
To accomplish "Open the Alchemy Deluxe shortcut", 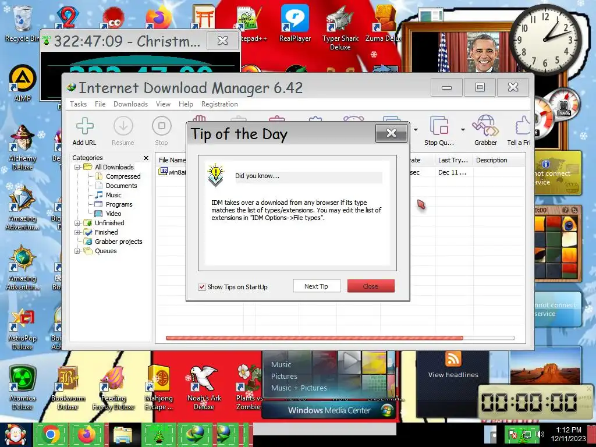I will 23,148.
